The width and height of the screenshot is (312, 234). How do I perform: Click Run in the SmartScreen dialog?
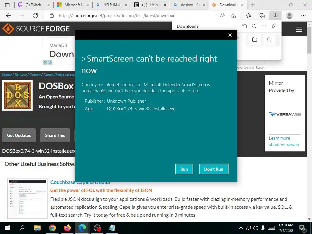coord(184,169)
